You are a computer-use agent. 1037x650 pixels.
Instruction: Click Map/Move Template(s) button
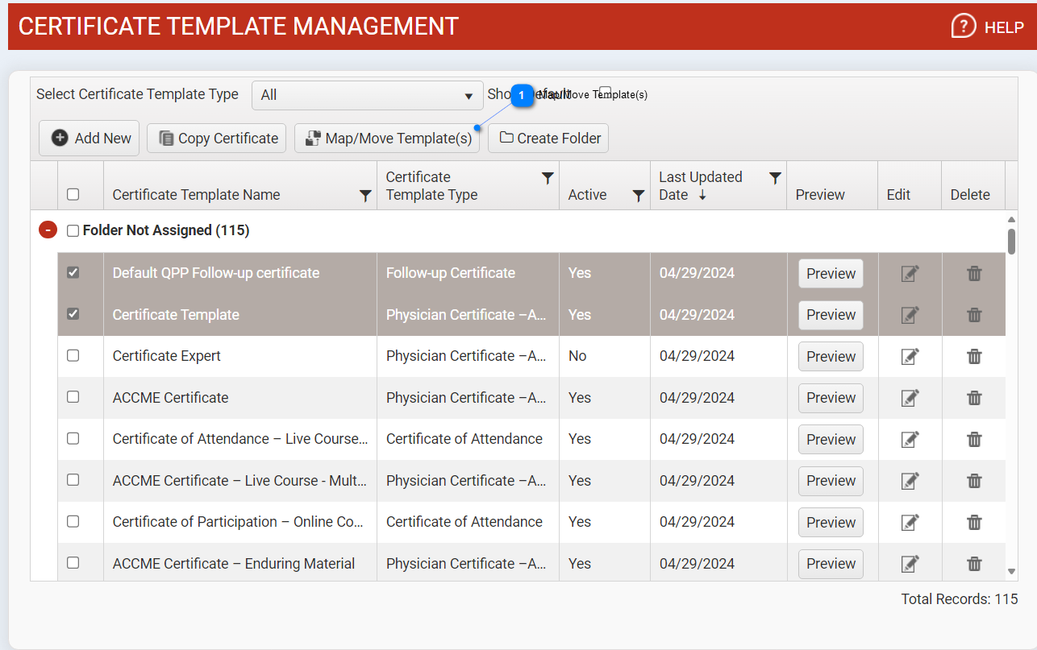pyautogui.click(x=387, y=139)
